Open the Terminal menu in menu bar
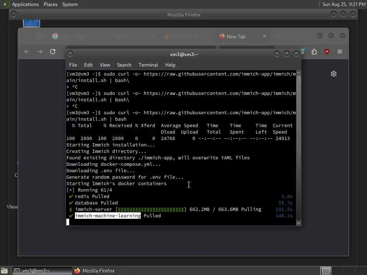367x275 pixels. pos(148,65)
